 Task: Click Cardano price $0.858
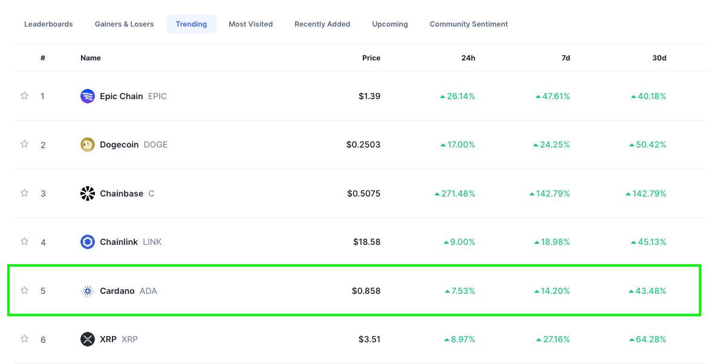point(366,291)
